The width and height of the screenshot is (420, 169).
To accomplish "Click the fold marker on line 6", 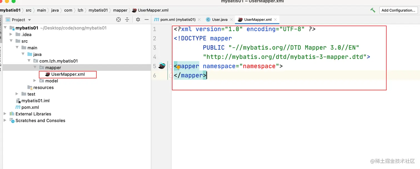I will point(171,75).
